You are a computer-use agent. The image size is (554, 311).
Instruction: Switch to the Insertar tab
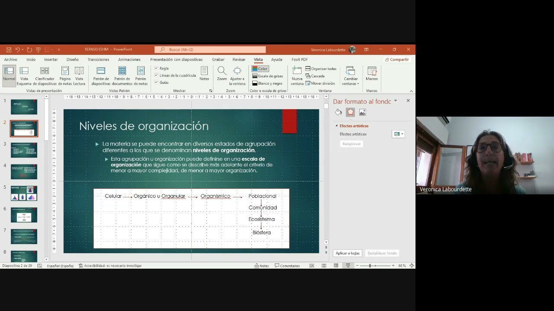point(51,60)
